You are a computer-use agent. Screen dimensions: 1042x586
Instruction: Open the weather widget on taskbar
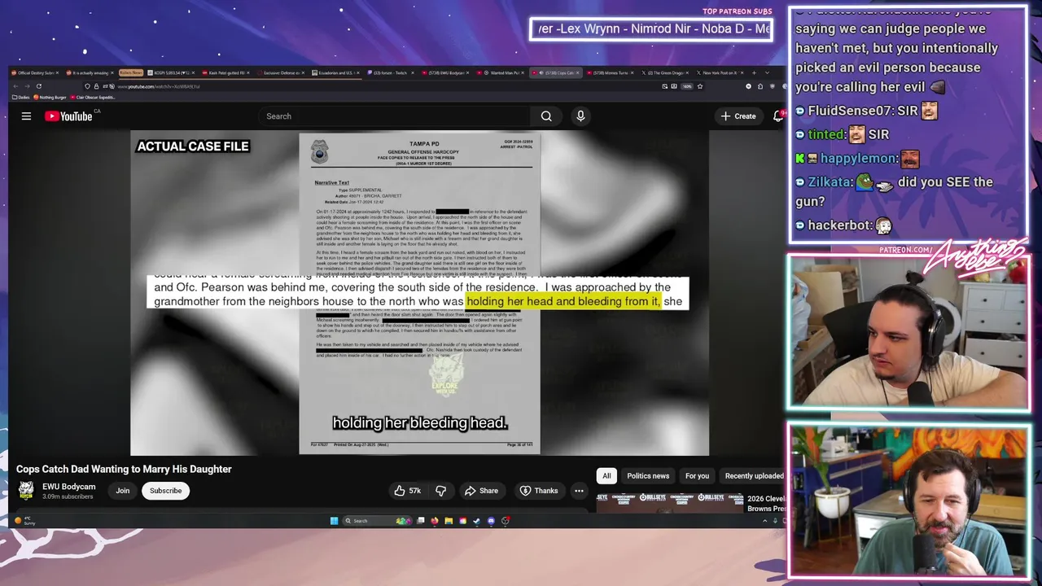click(x=26, y=521)
